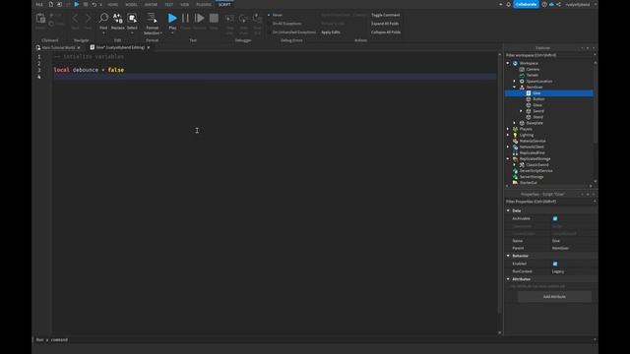Click Expand All Folds action
Viewport: 630px width, 354px height.
385,24
